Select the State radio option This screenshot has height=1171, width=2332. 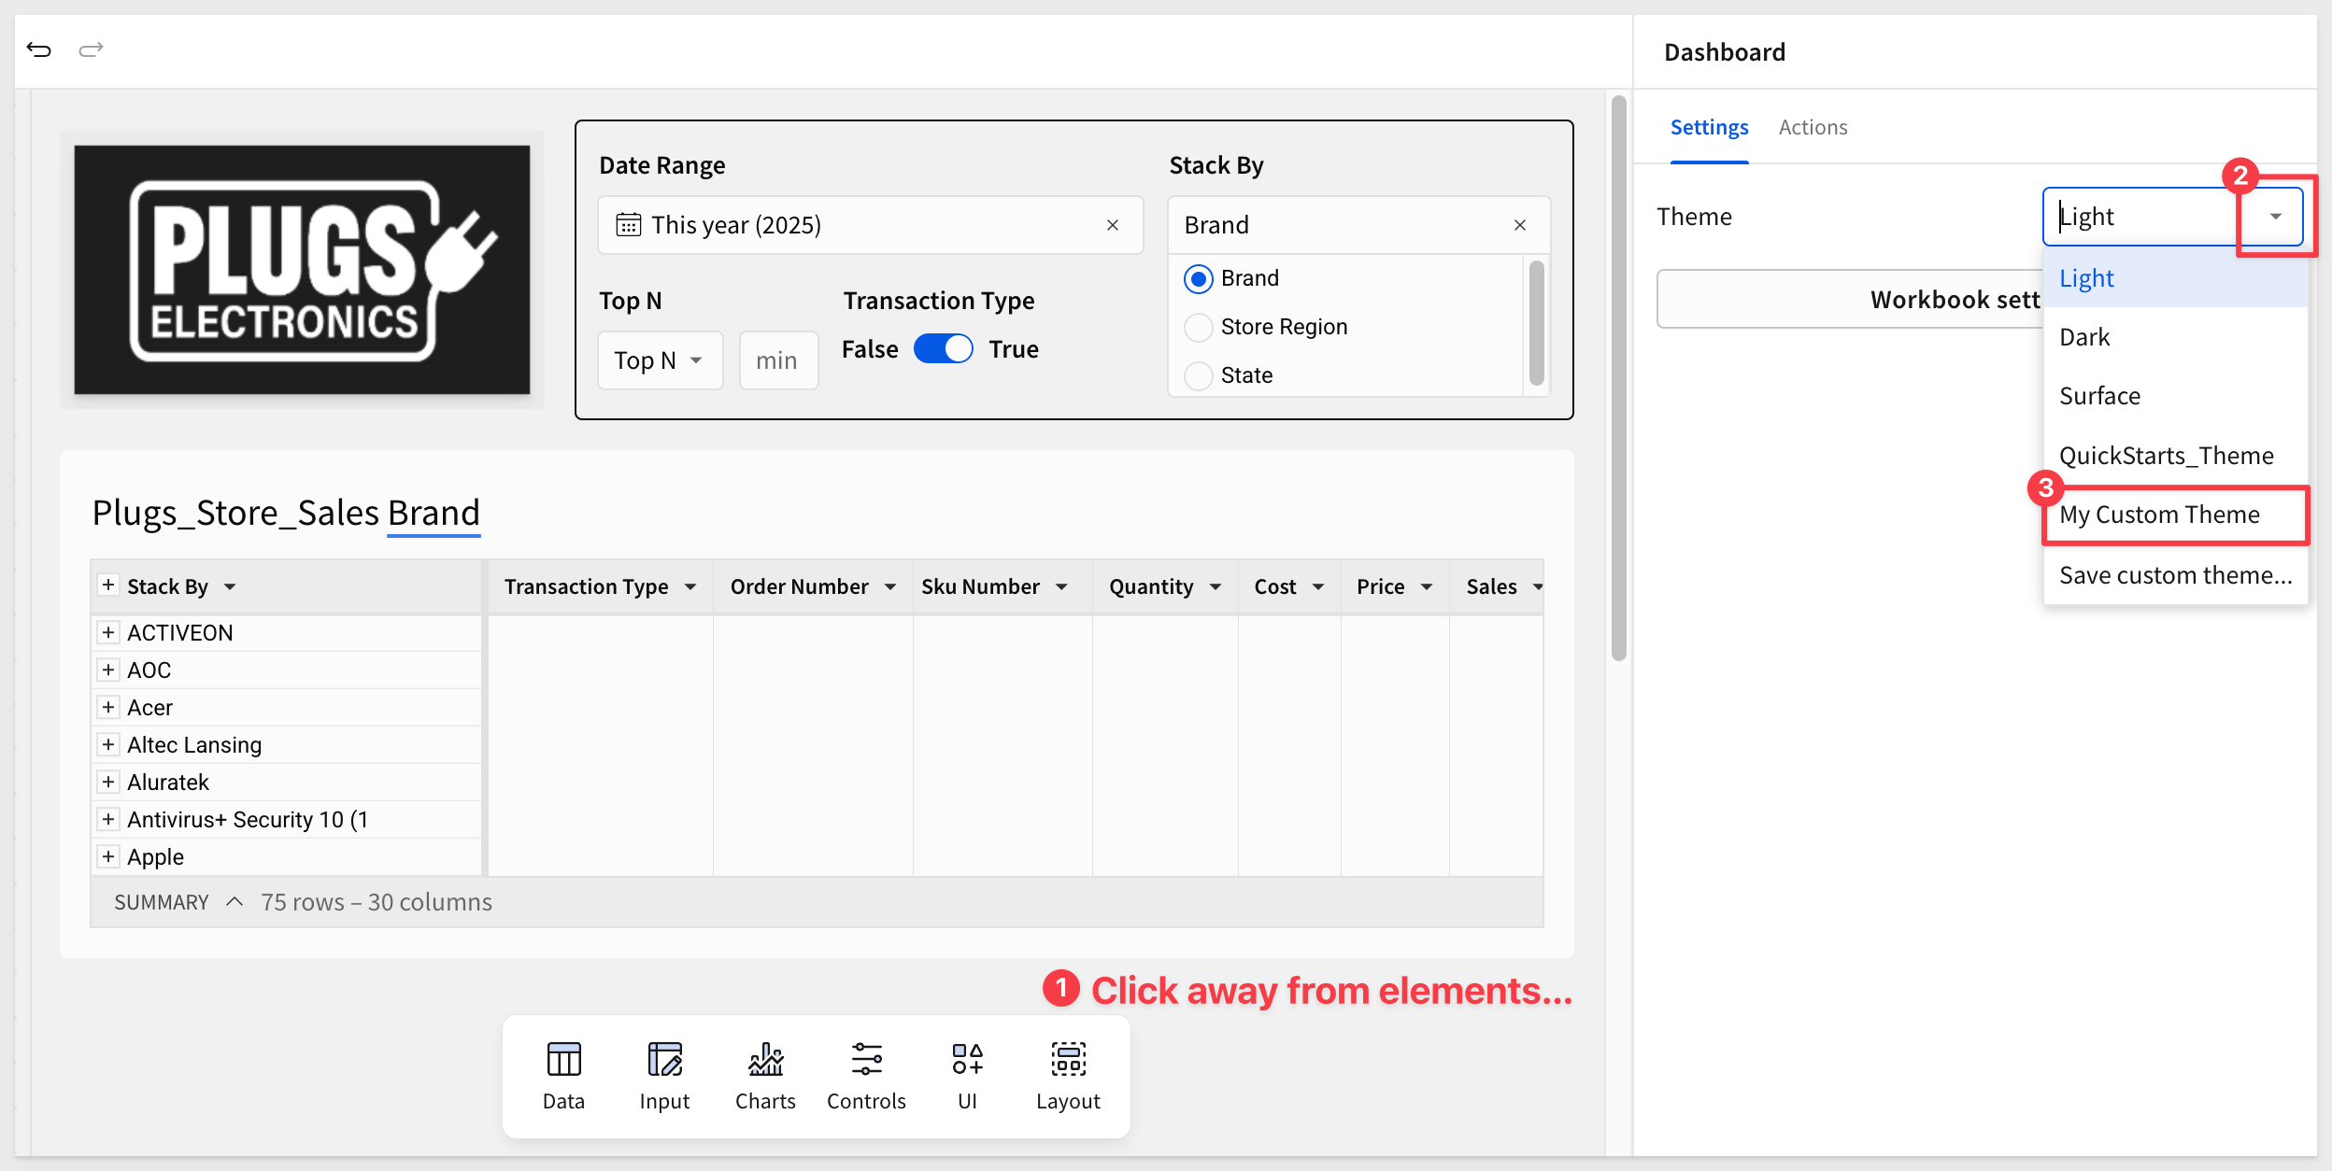1198,375
